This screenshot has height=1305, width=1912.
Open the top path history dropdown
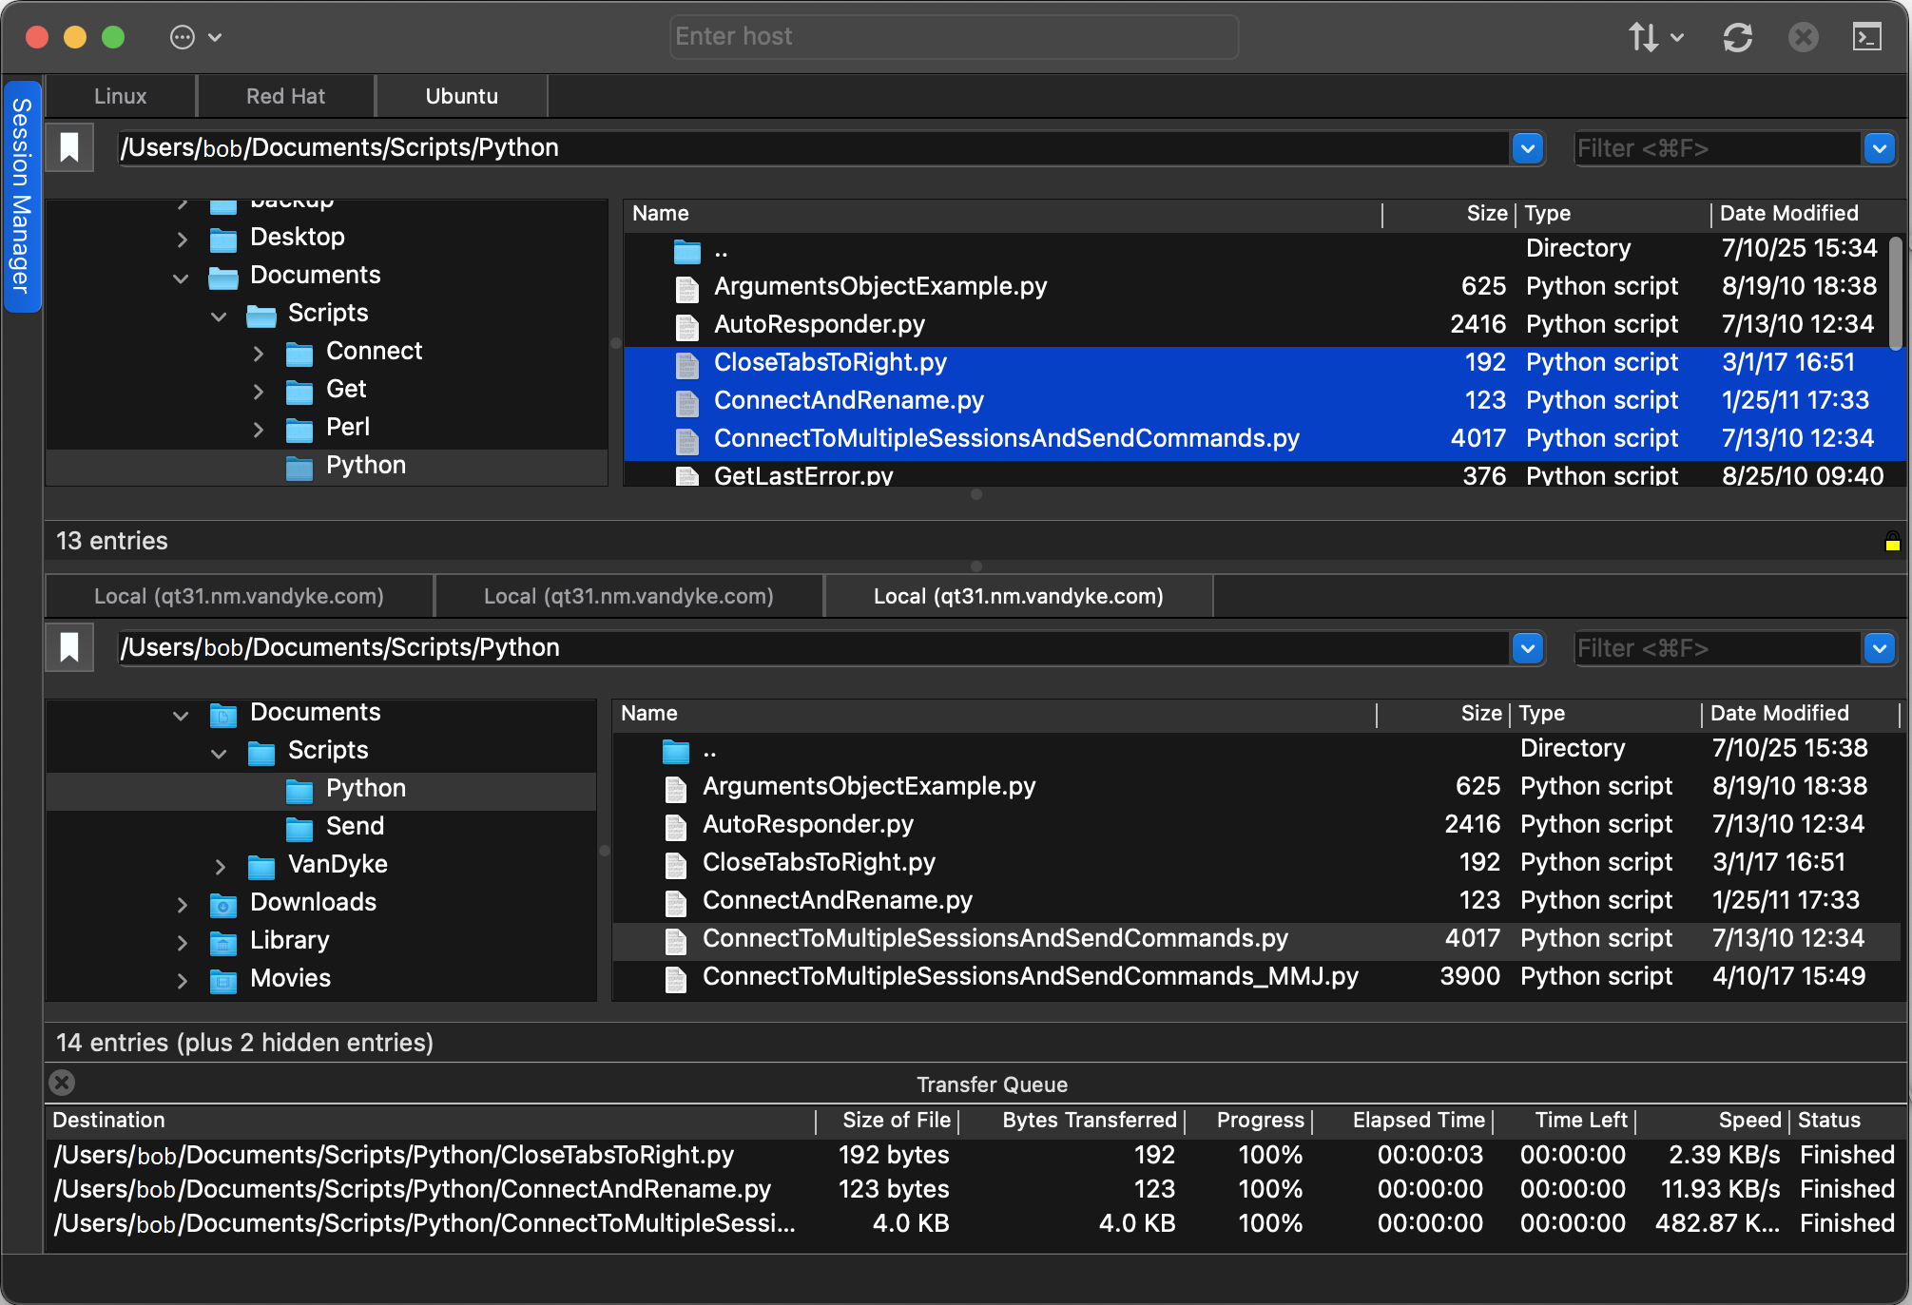[1527, 148]
